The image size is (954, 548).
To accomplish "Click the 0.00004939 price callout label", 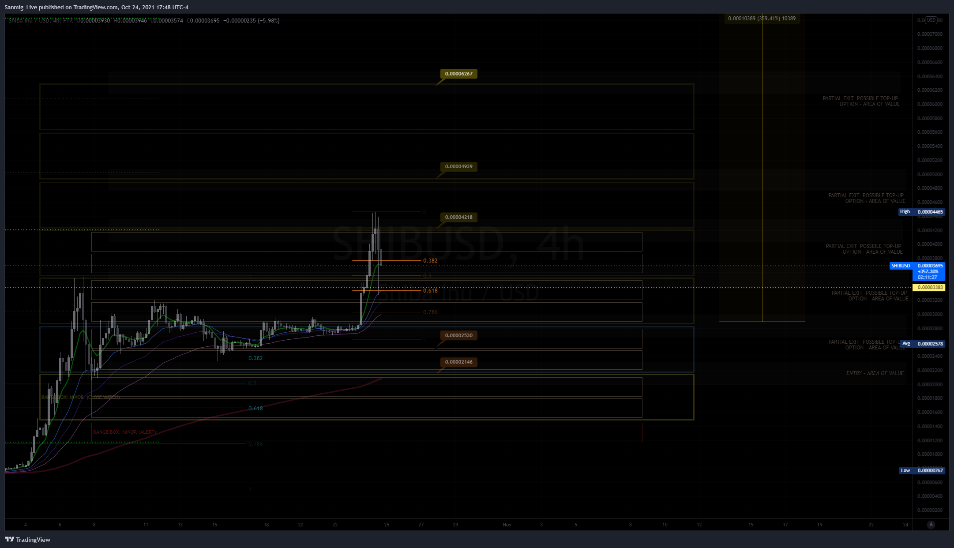I will (459, 166).
